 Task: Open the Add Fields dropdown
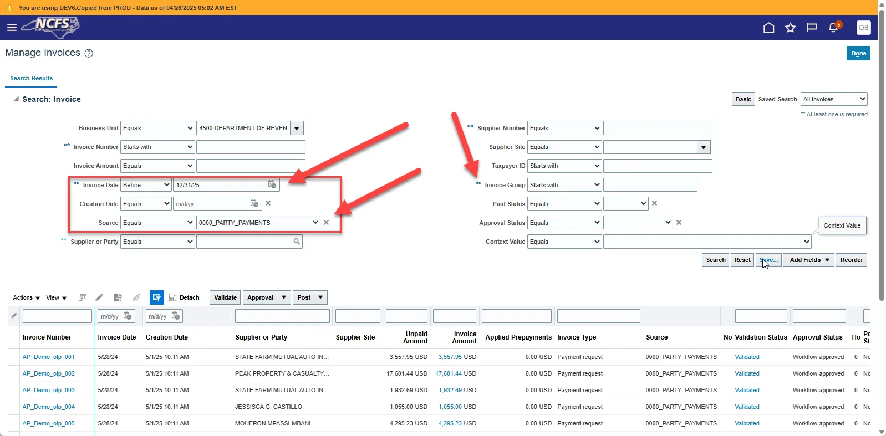click(808, 260)
